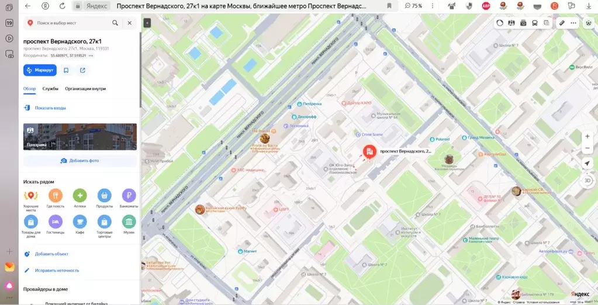Open the ABP adblock extension
The width and height of the screenshot is (598, 305).
[x=486, y=6]
